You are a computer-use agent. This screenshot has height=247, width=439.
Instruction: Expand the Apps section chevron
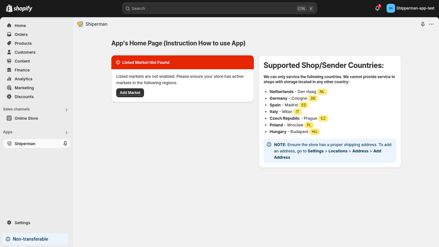66,133
